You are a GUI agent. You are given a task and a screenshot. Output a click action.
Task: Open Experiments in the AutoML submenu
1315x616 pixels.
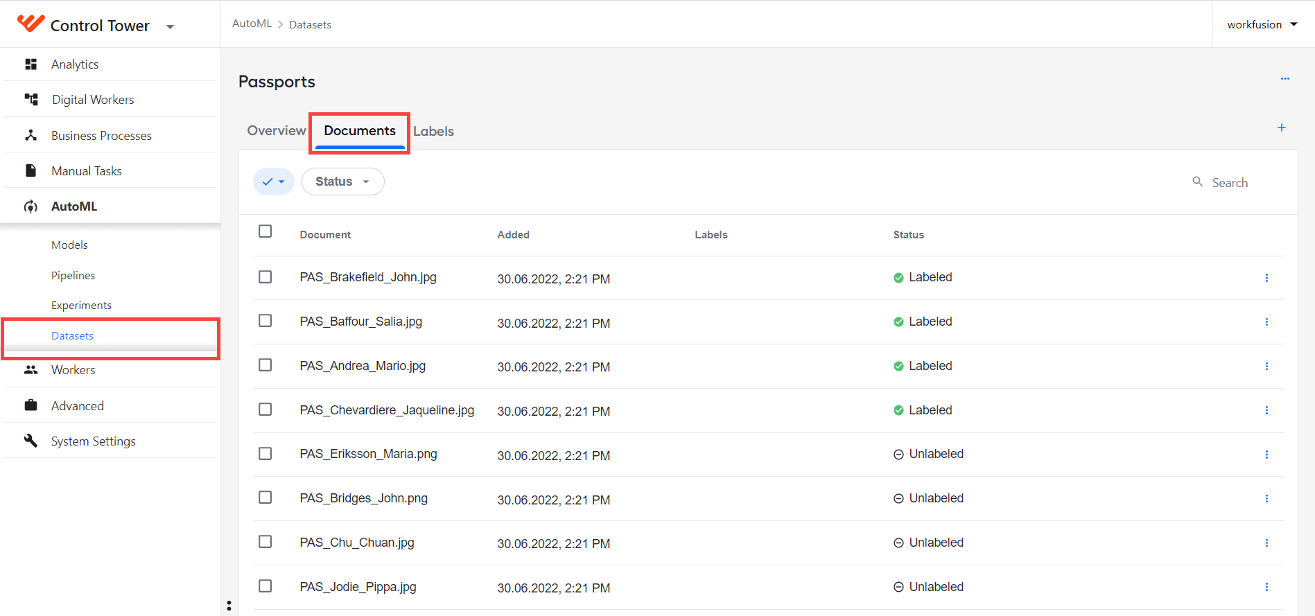point(81,306)
